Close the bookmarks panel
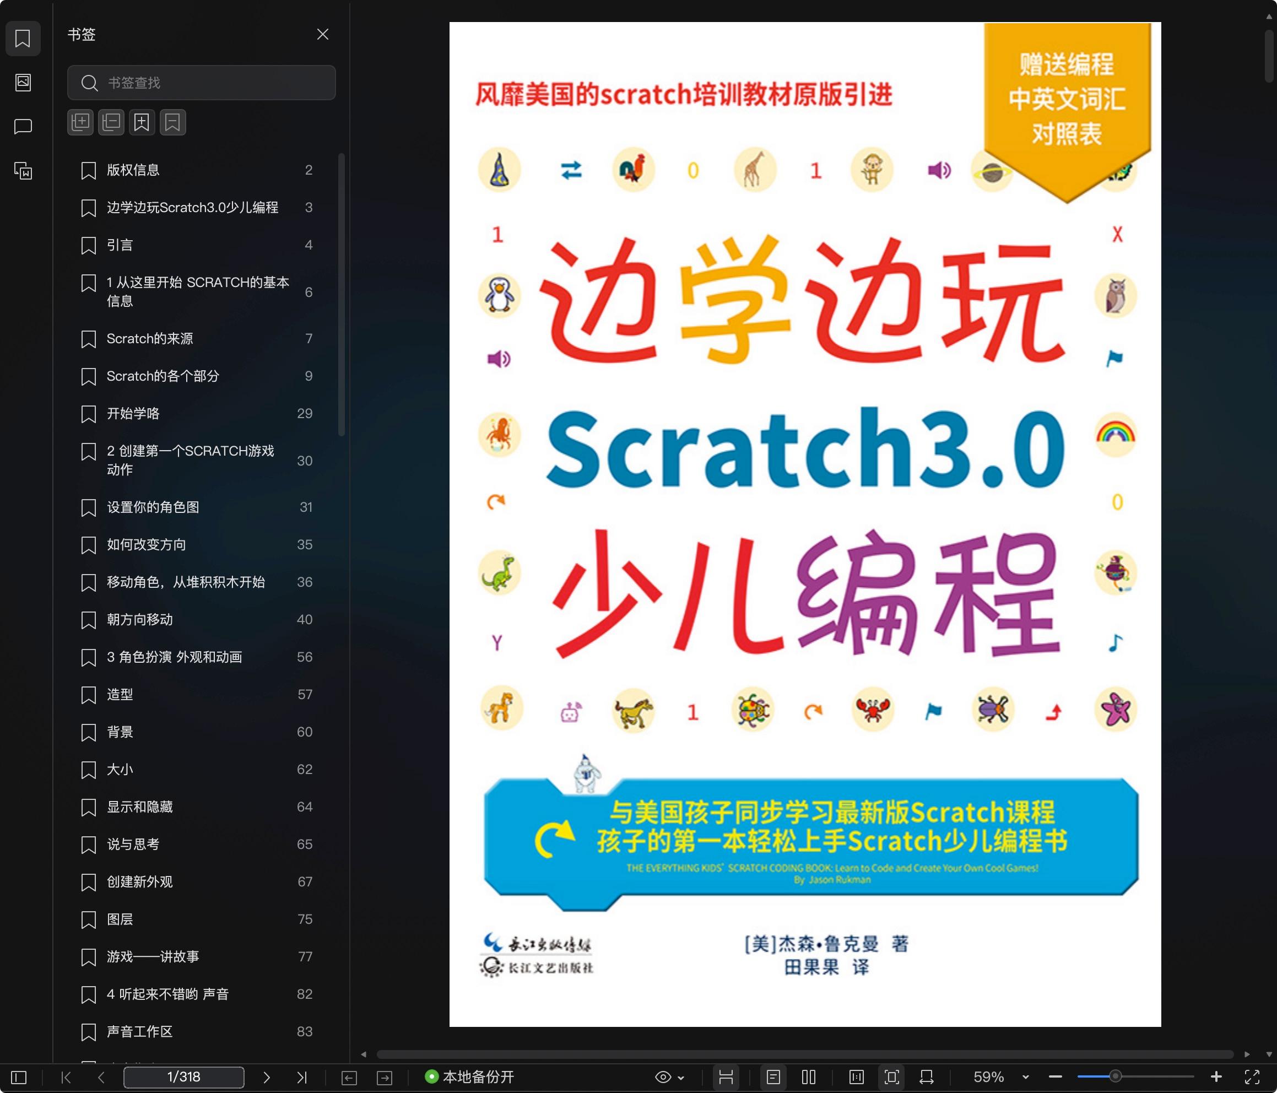This screenshot has width=1277, height=1093. [x=322, y=34]
